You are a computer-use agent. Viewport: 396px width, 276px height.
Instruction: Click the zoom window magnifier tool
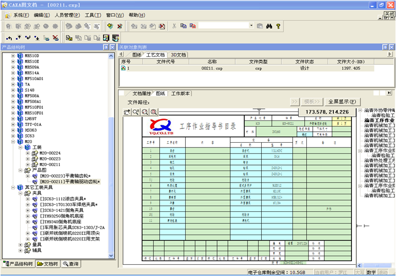[136, 112]
